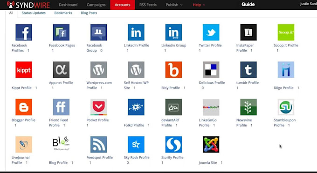The width and height of the screenshot is (317, 173).
Task: Switch to the Bookmarks tab
Action: [x=63, y=13]
